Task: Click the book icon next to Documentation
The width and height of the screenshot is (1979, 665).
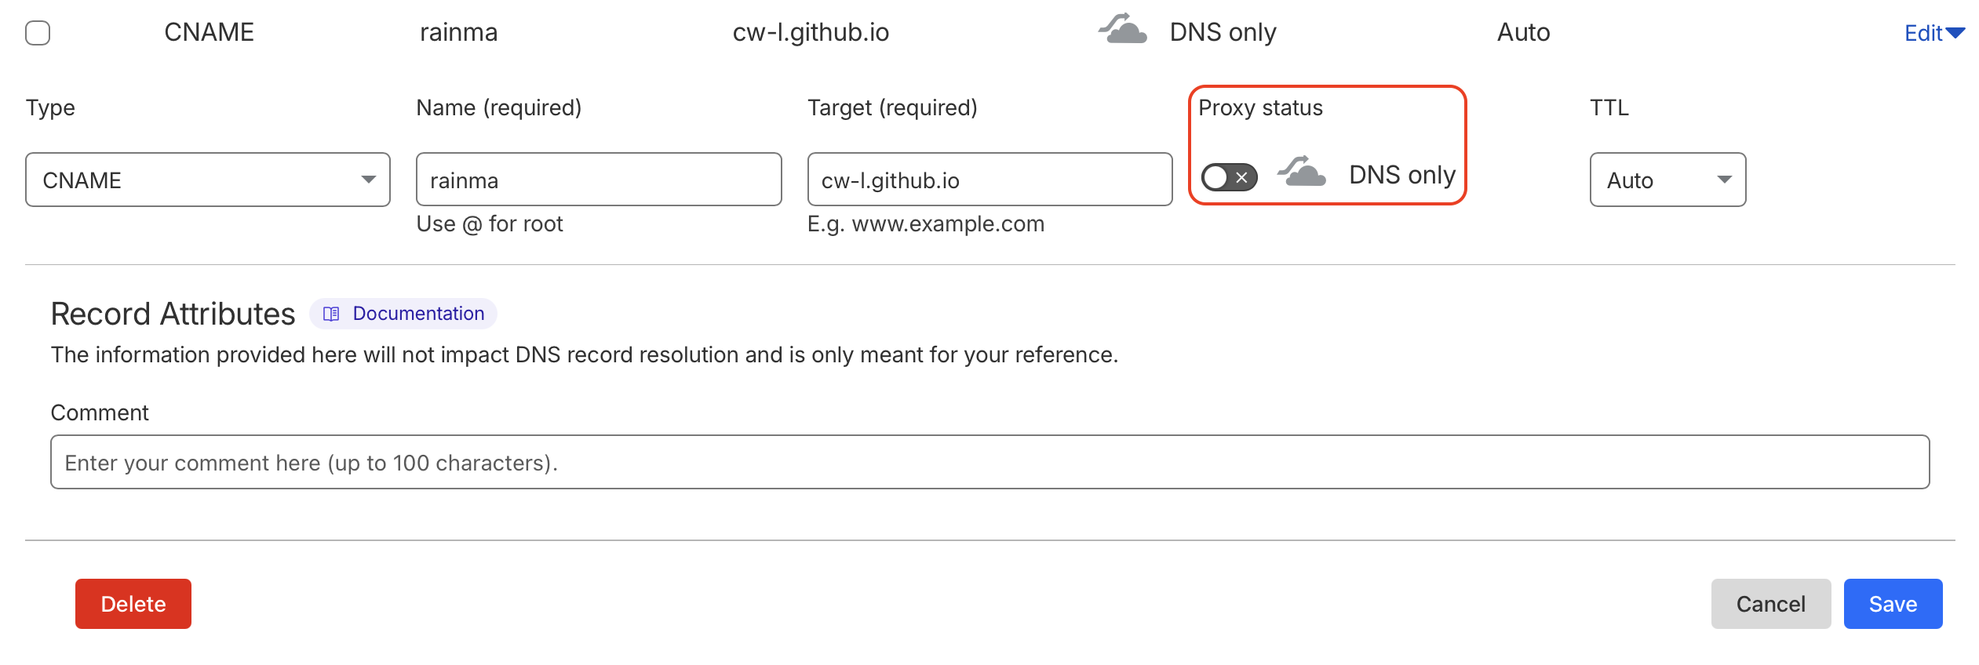Action: tap(330, 314)
